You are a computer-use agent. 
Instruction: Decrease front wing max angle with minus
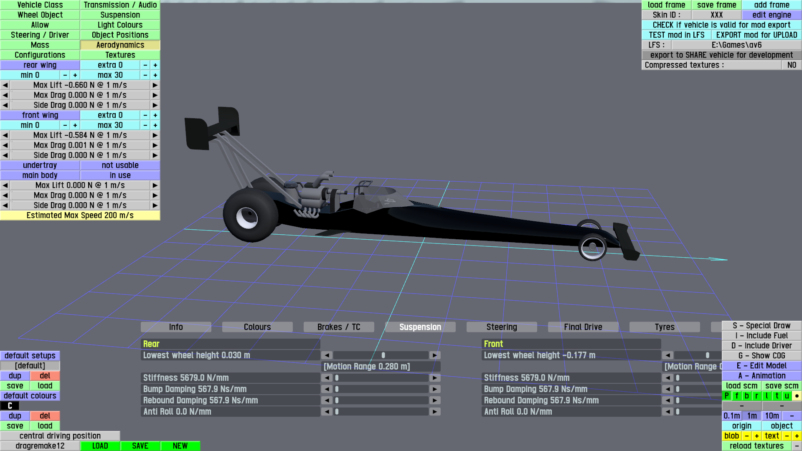click(145, 125)
